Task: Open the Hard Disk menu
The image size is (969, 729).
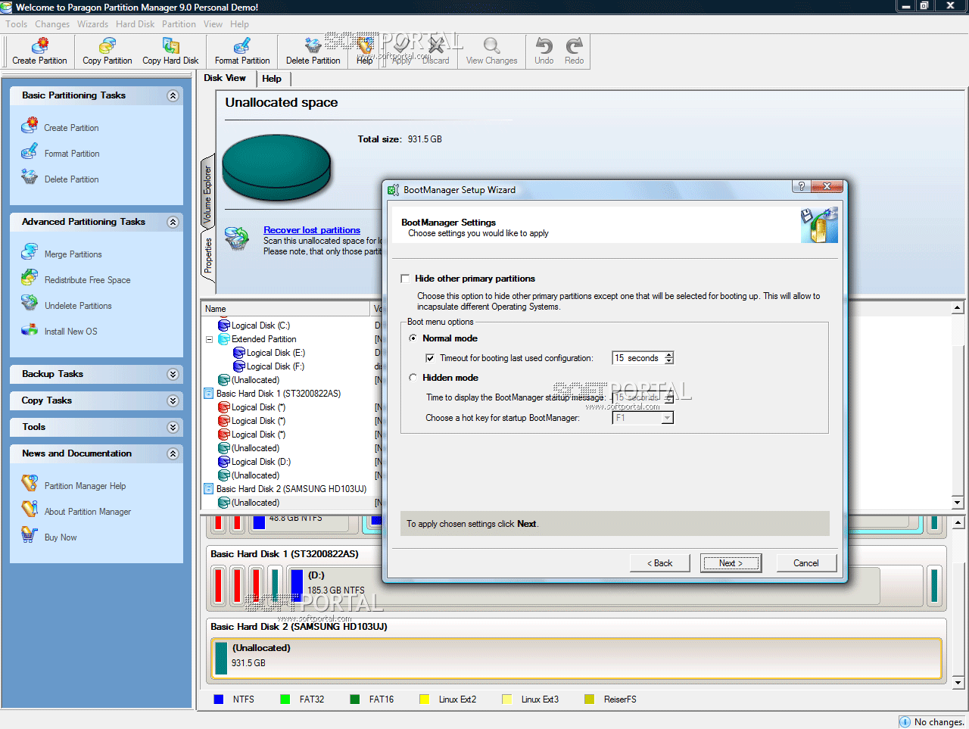Action: 136,24
